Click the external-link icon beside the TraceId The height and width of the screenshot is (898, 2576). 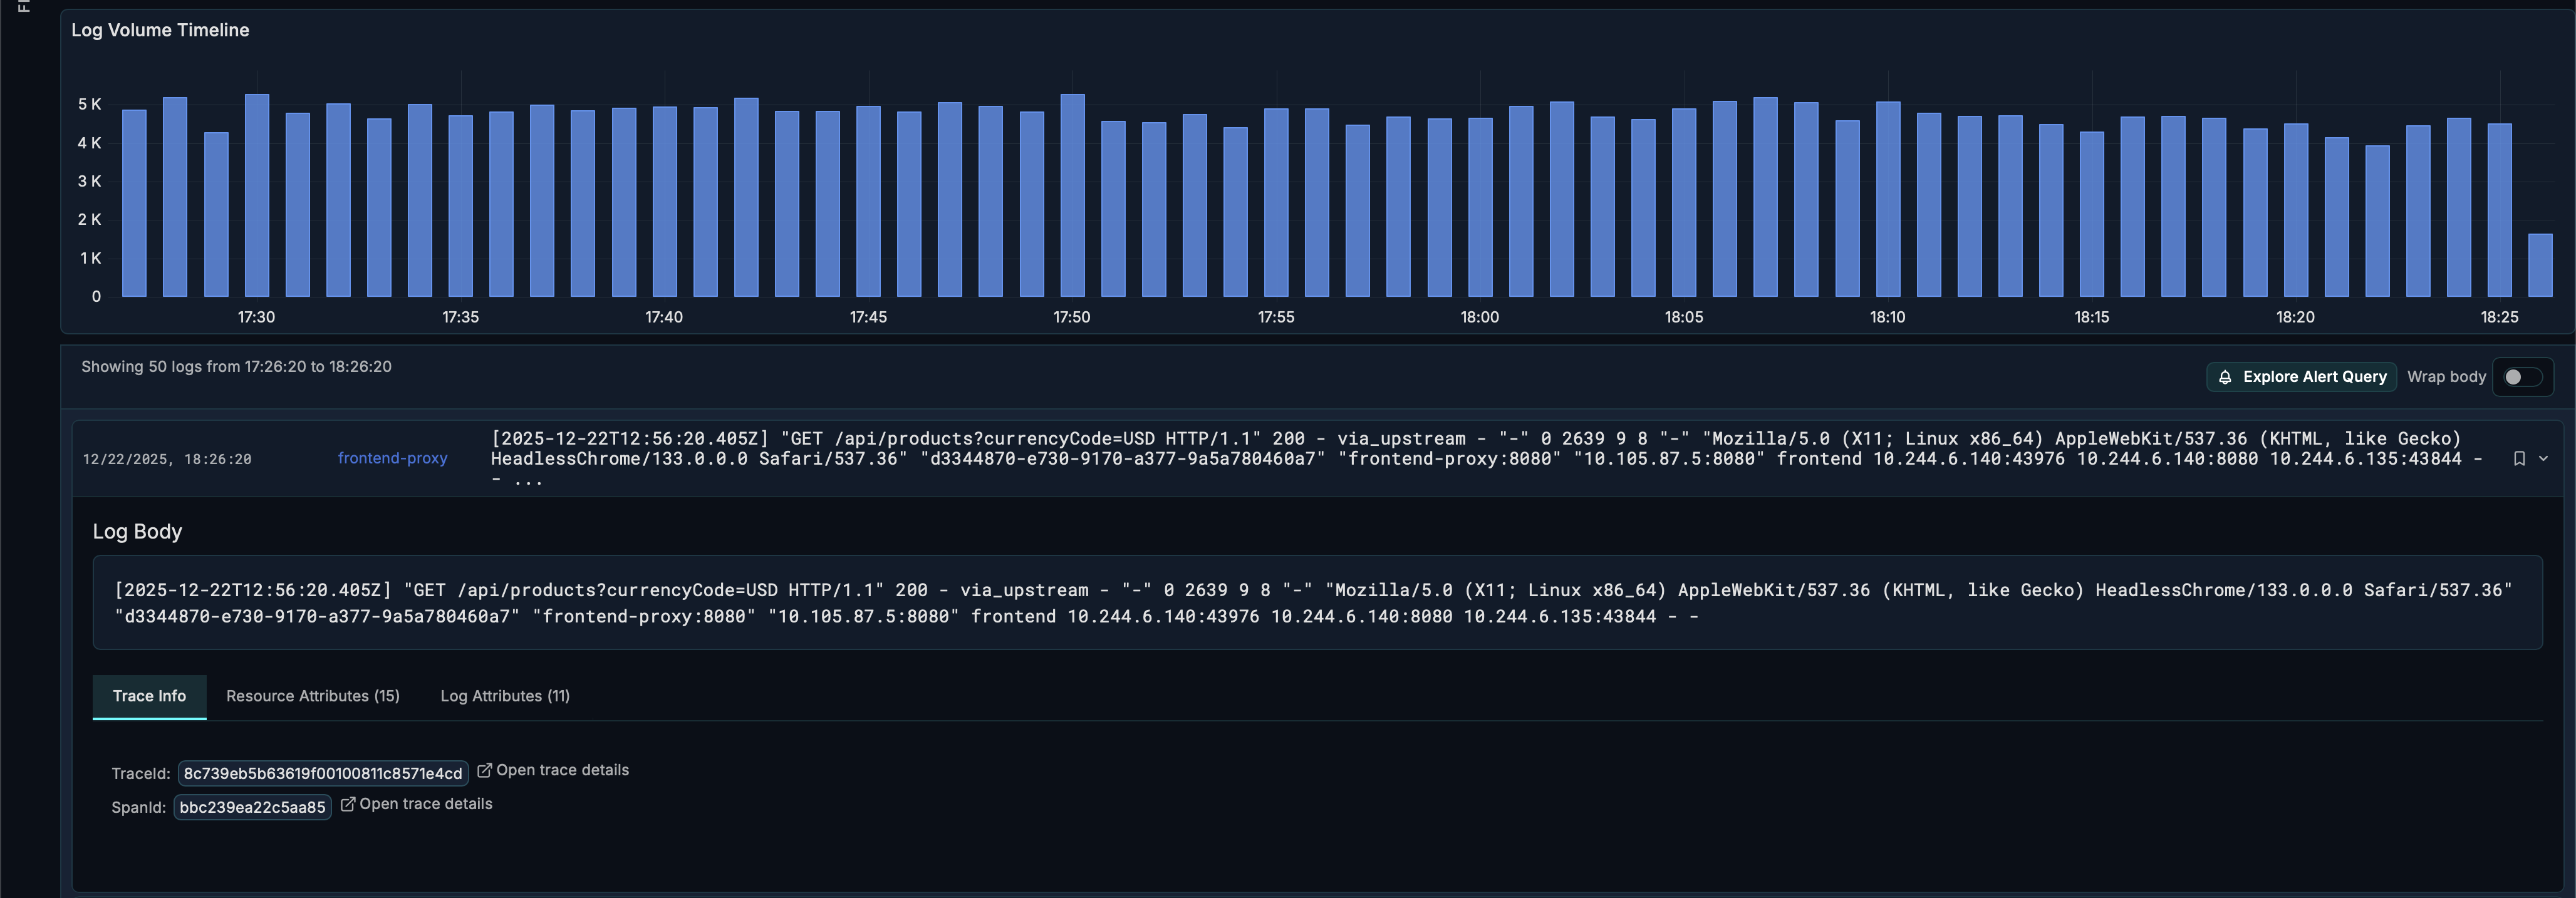click(484, 770)
